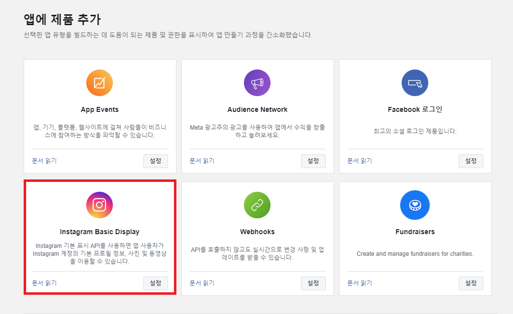
Task: Open 문서 읽기 link for Audience Network
Action: [202, 161]
